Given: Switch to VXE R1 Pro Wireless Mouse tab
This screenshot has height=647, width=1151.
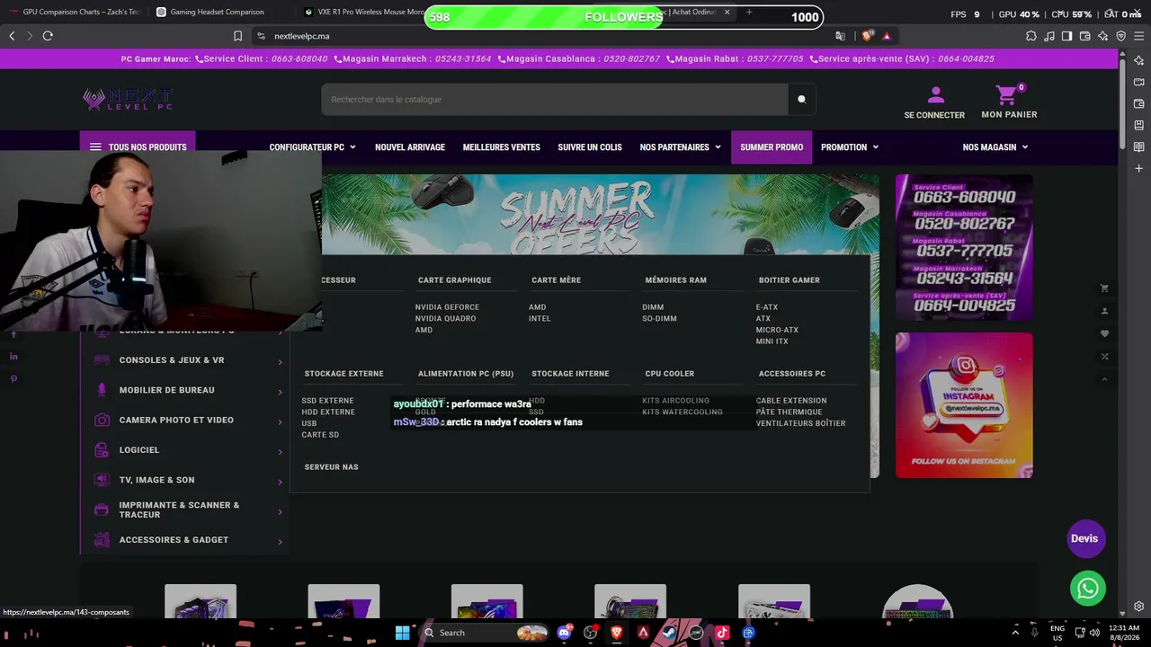Looking at the screenshot, I should (x=365, y=13).
